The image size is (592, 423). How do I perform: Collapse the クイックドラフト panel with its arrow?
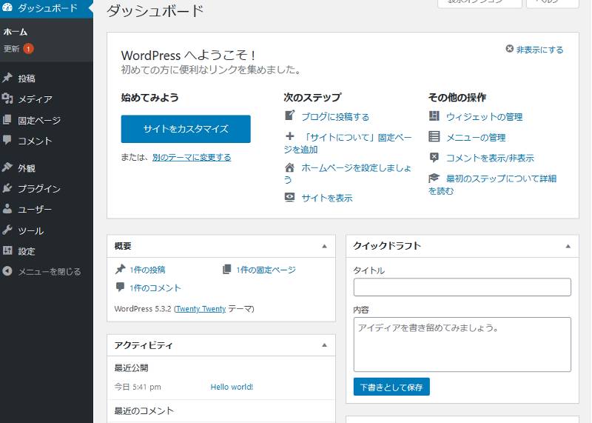[568, 246]
